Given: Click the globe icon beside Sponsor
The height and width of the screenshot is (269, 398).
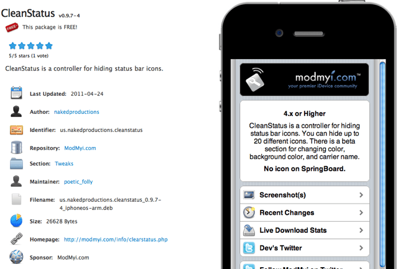Looking at the screenshot, I should tap(16, 257).
